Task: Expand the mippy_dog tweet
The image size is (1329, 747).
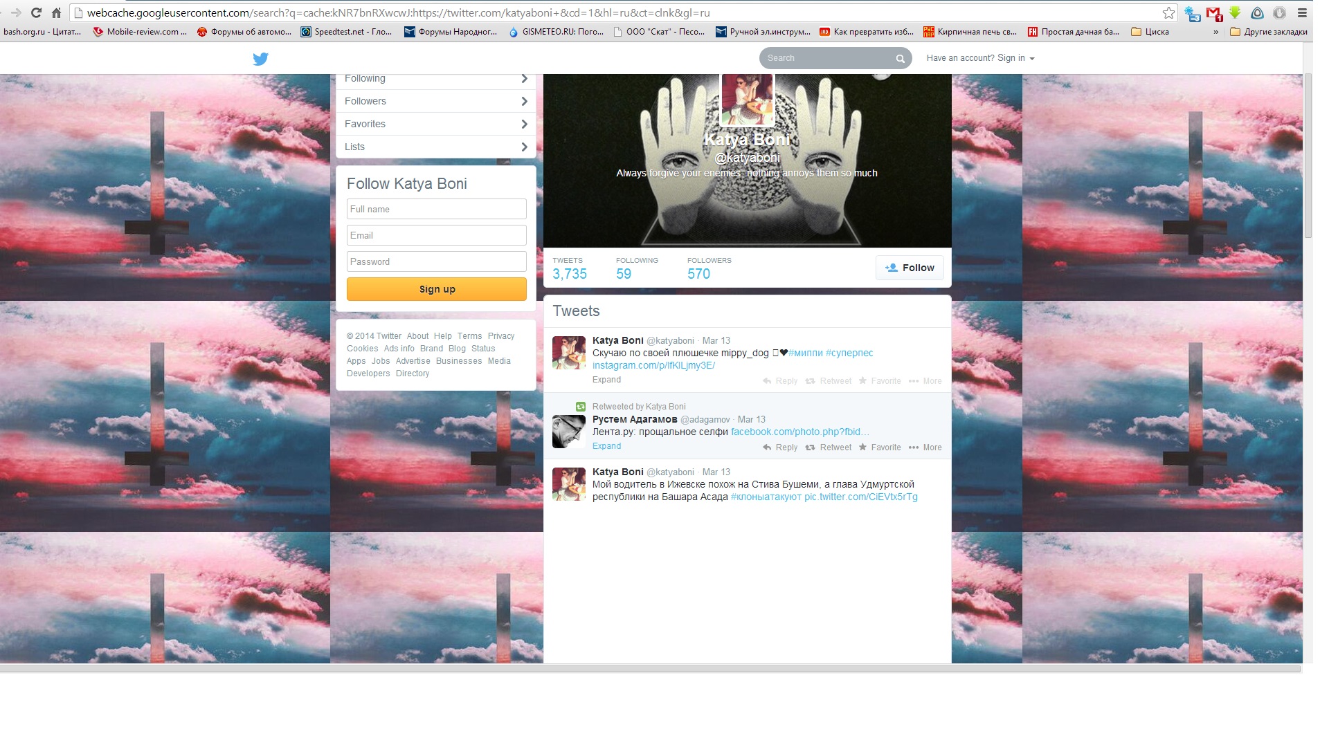Action: [606, 380]
